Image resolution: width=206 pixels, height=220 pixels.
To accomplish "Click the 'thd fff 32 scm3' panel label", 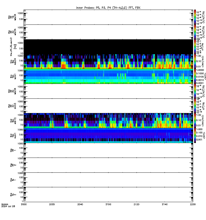I will point(12,106).
